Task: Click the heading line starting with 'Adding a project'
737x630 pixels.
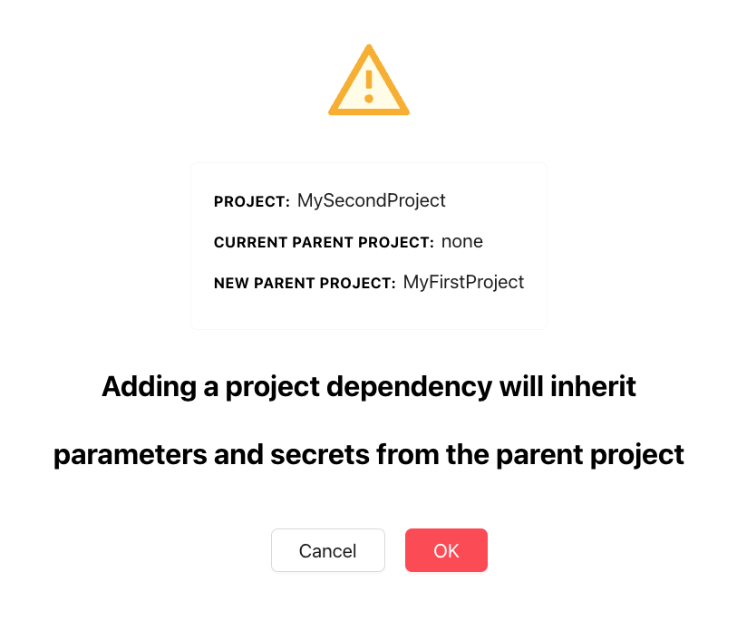Action: 369,387
